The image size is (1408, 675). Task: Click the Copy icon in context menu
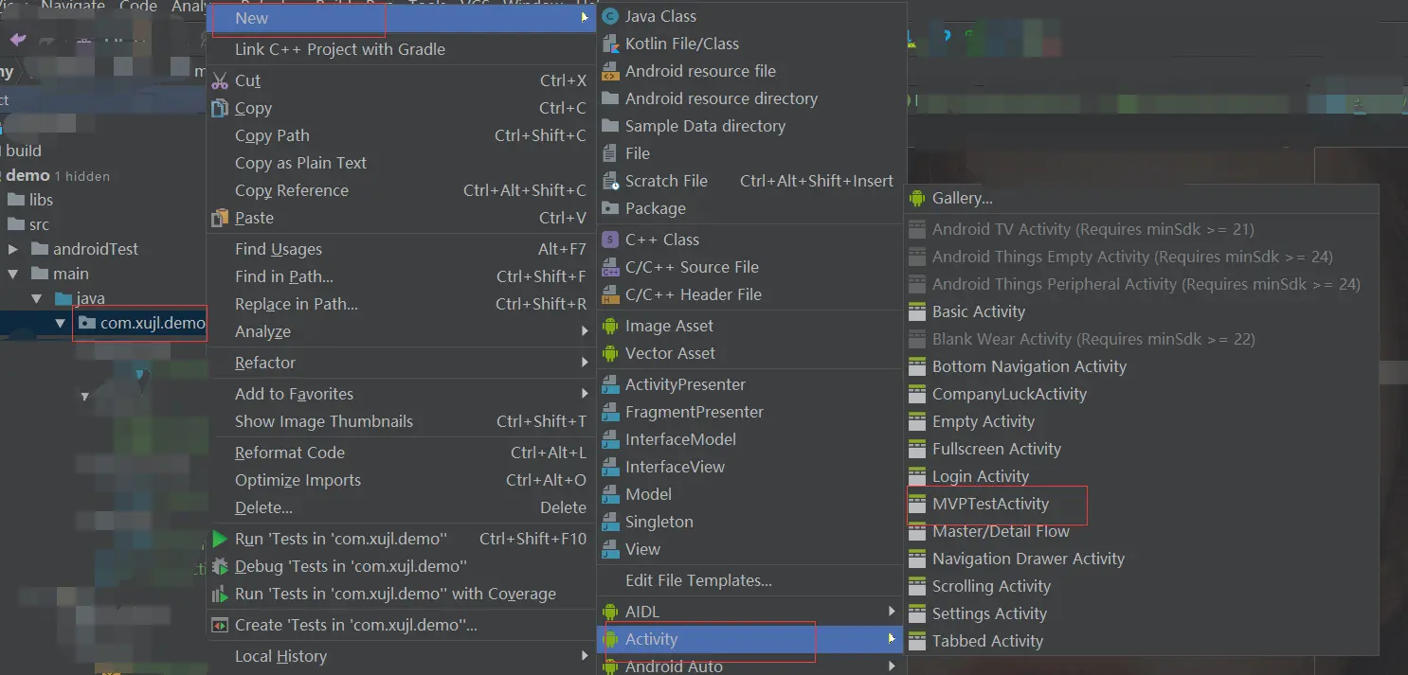(x=220, y=108)
